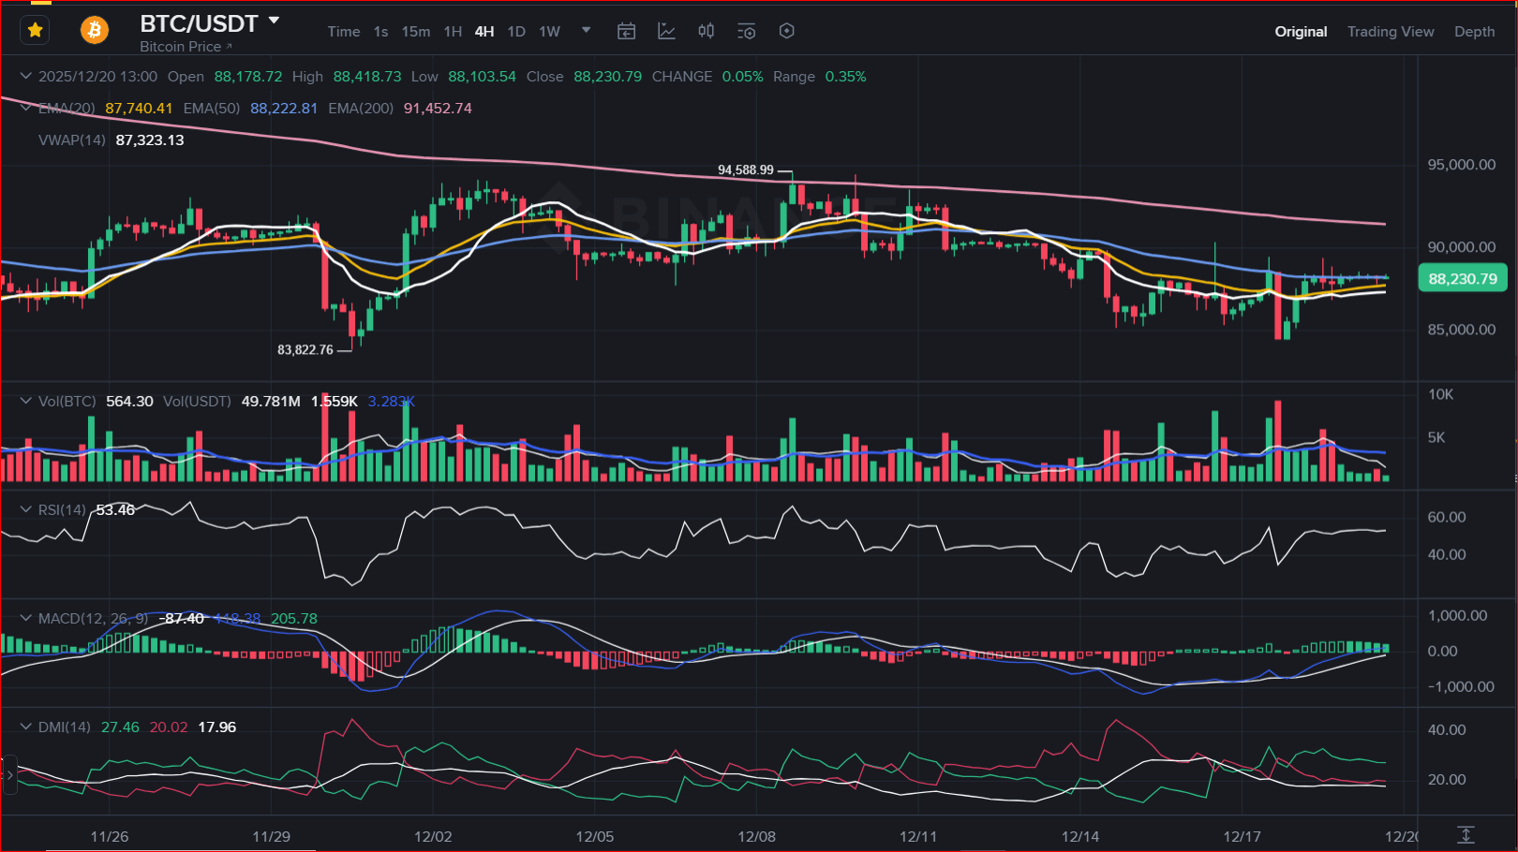This screenshot has height=852, width=1518.
Task: Toggle the MACD(12, 26, 9) panel chevron
Action: click(25, 618)
